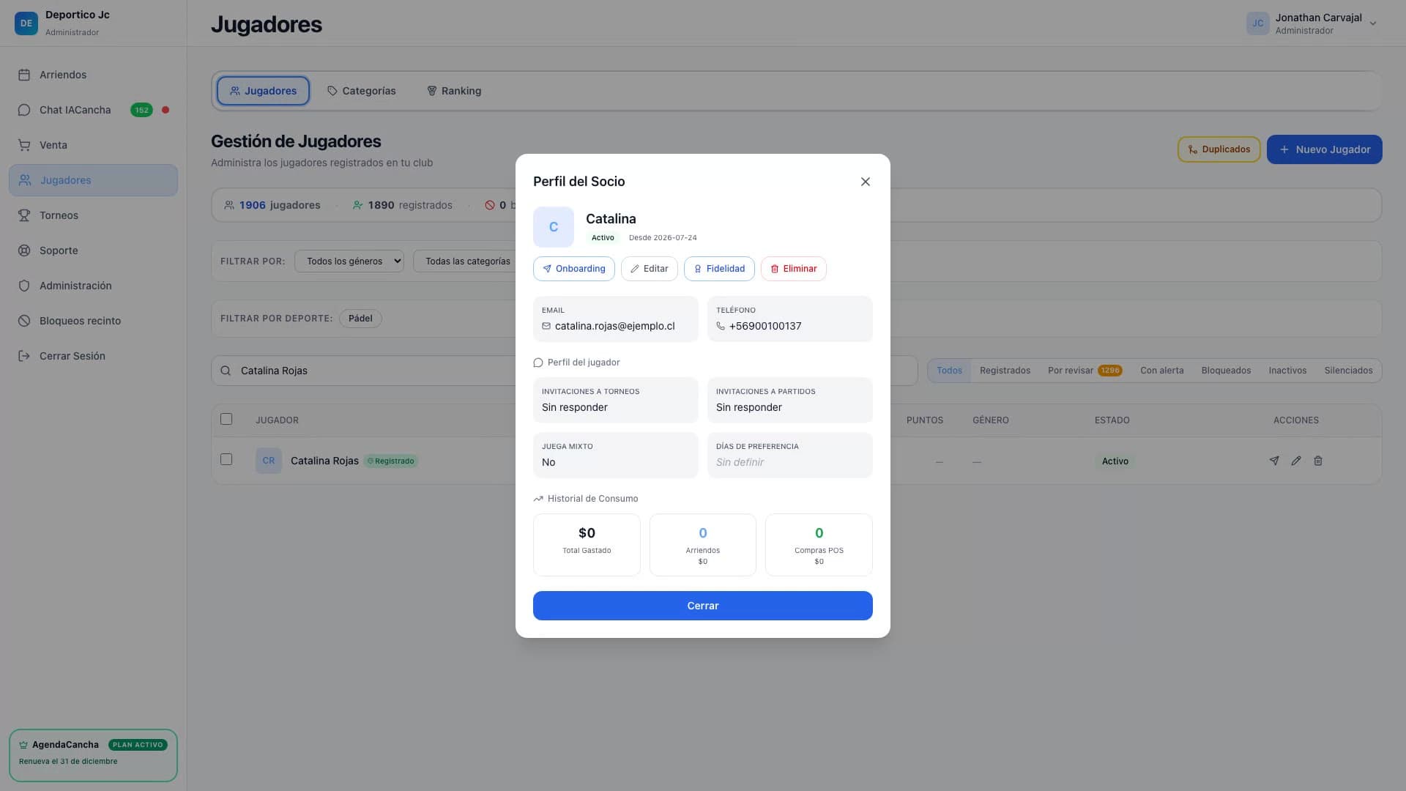This screenshot has height=791, width=1406.
Task: Select the Registrados status filter
Action: coord(1005,371)
